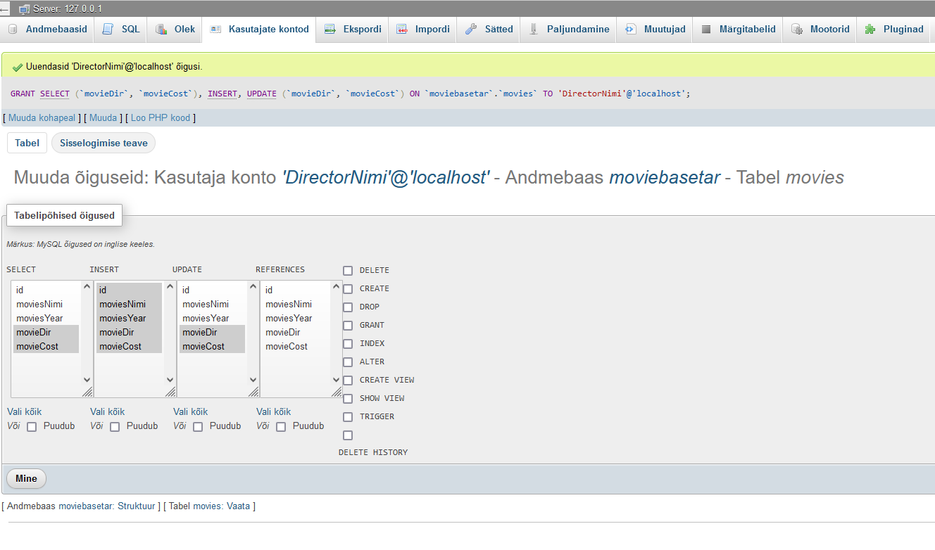Click down arrow of REFERENCES column list

[337, 380]
